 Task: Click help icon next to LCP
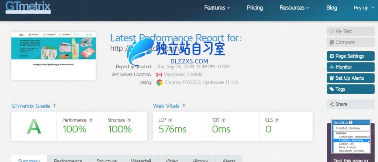point(170,120)
